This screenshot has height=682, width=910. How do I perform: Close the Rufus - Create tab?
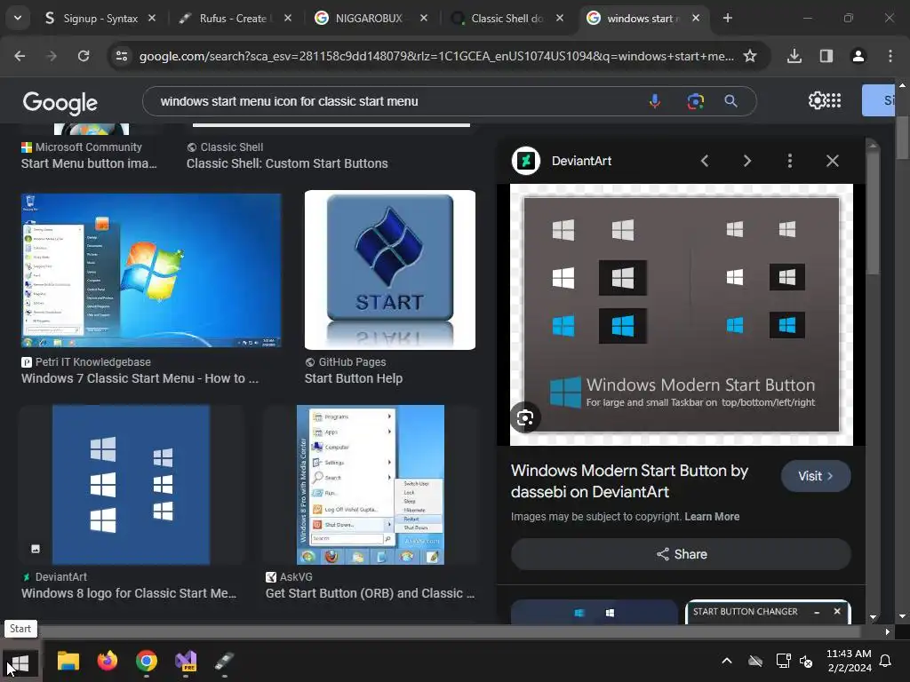tap(287, 18)
